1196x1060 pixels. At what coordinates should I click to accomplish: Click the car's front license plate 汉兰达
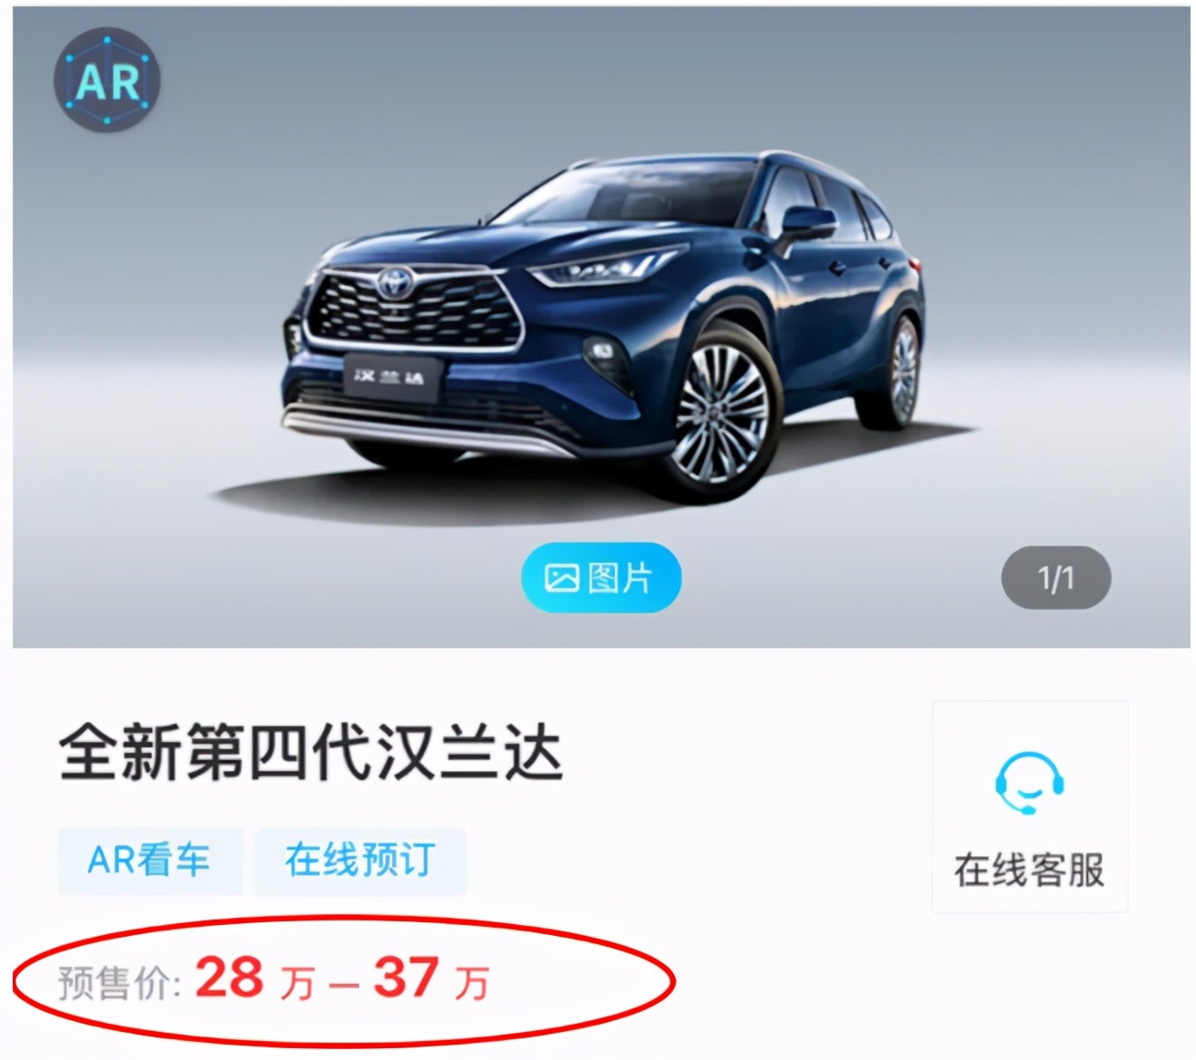[391, 377]
